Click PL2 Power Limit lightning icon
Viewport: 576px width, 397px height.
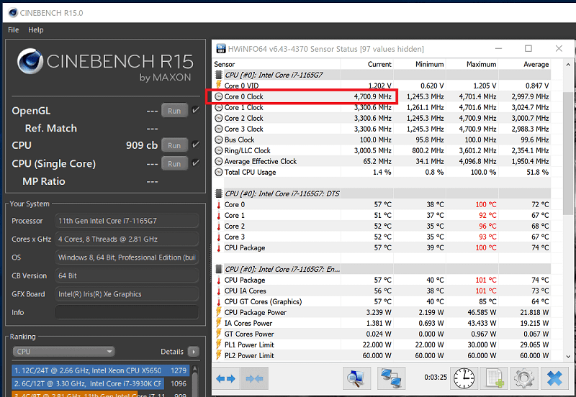pyautogui.click(x=219, y=355)
